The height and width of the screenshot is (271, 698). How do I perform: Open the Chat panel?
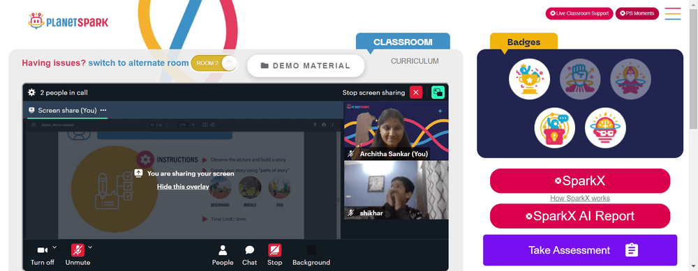249,256
